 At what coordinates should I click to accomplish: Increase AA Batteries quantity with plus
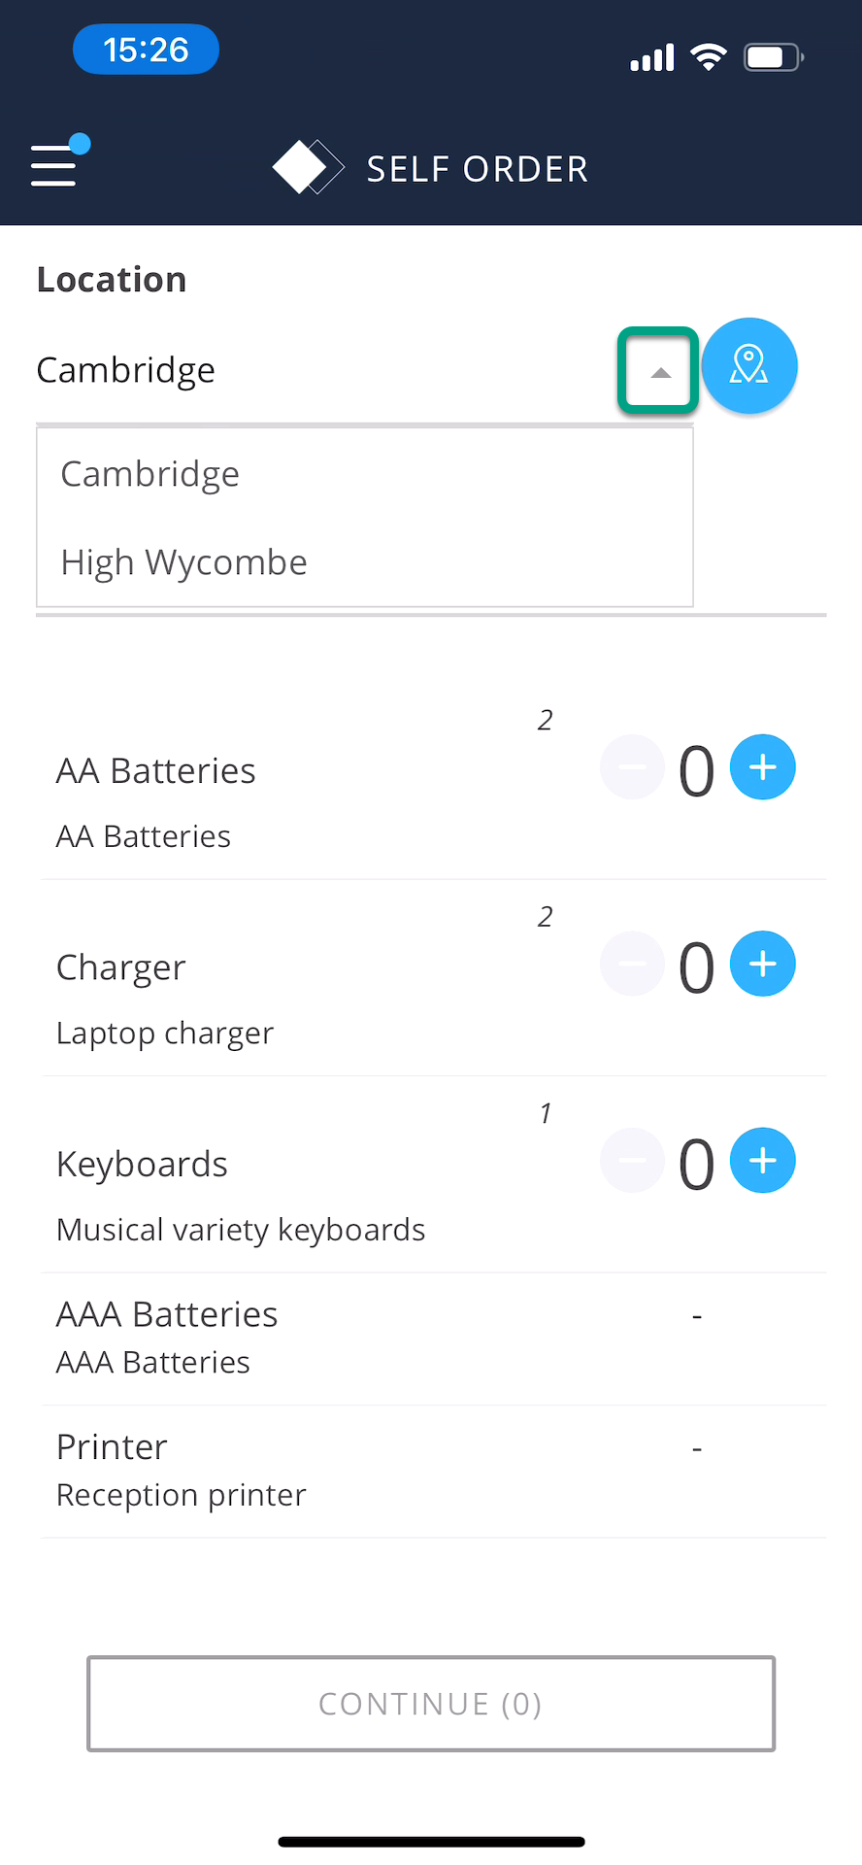(x=762, y=767)
